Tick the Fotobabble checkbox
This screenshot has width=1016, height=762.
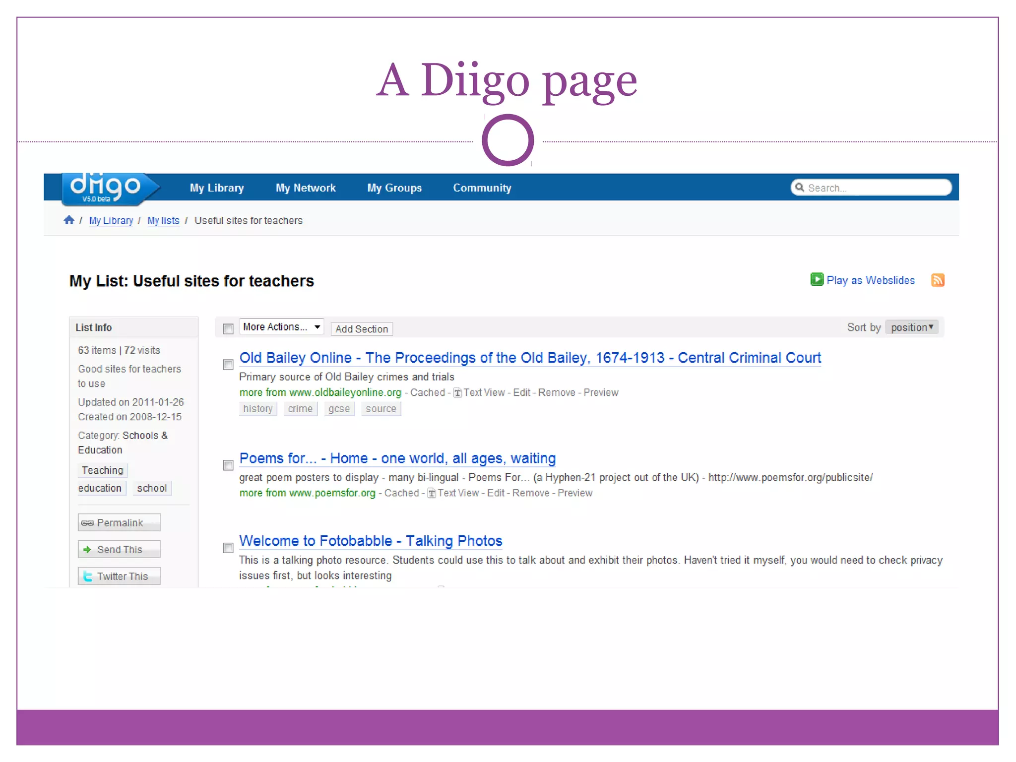pos(228,548)
